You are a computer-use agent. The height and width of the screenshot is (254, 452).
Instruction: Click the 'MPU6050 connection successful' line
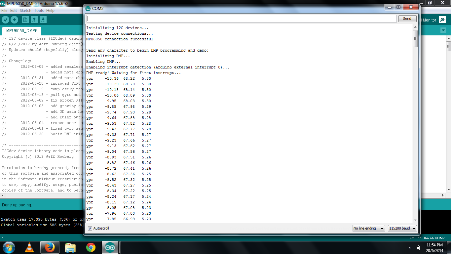click(x=120, y=39)
